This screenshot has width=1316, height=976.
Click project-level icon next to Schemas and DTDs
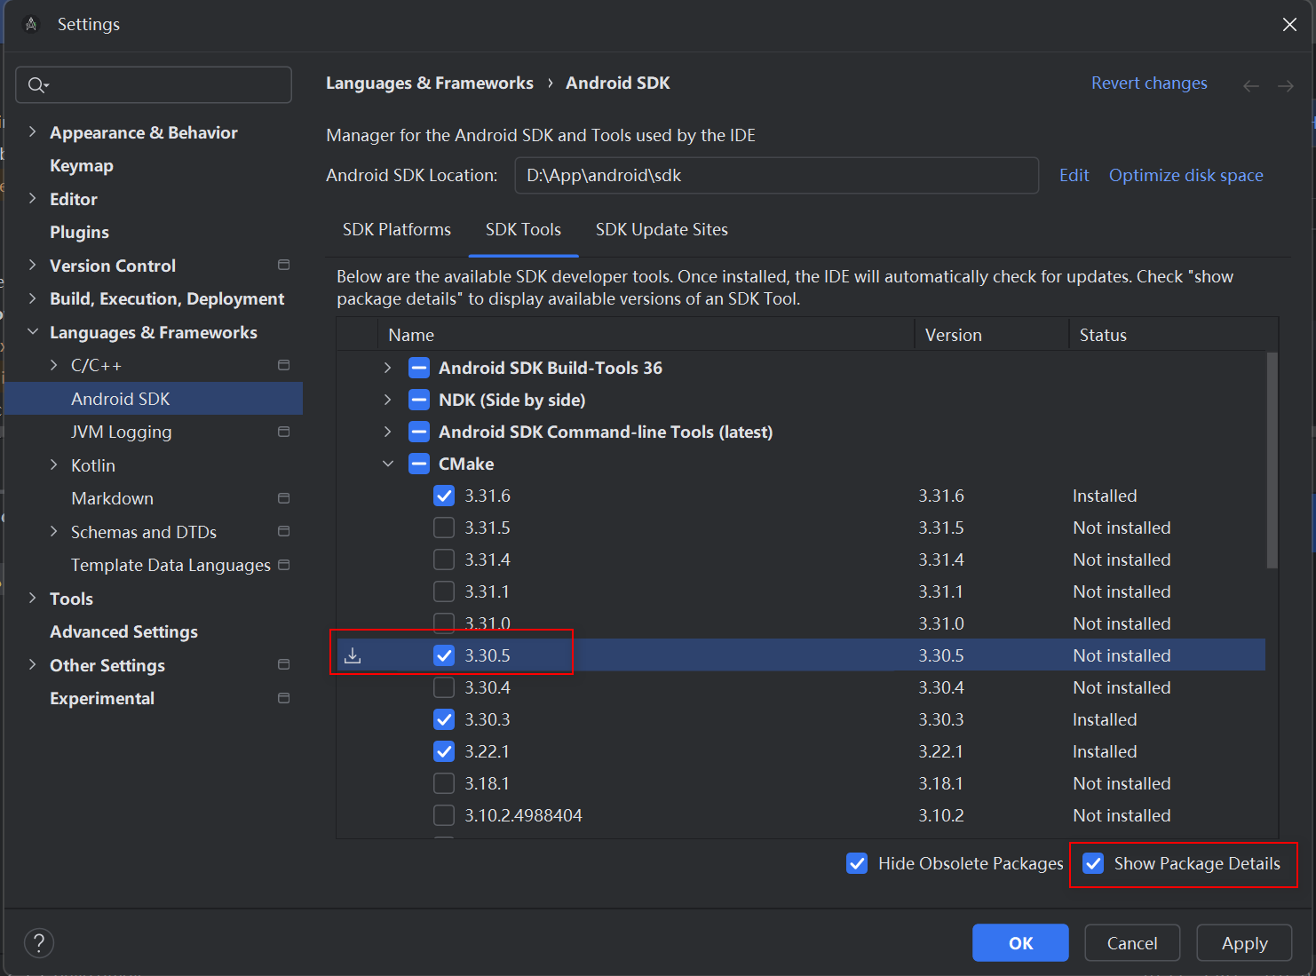pos(284,531)
